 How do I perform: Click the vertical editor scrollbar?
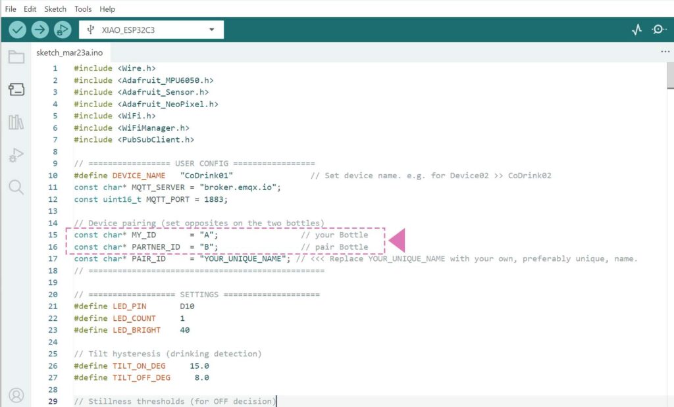(669, 75)
